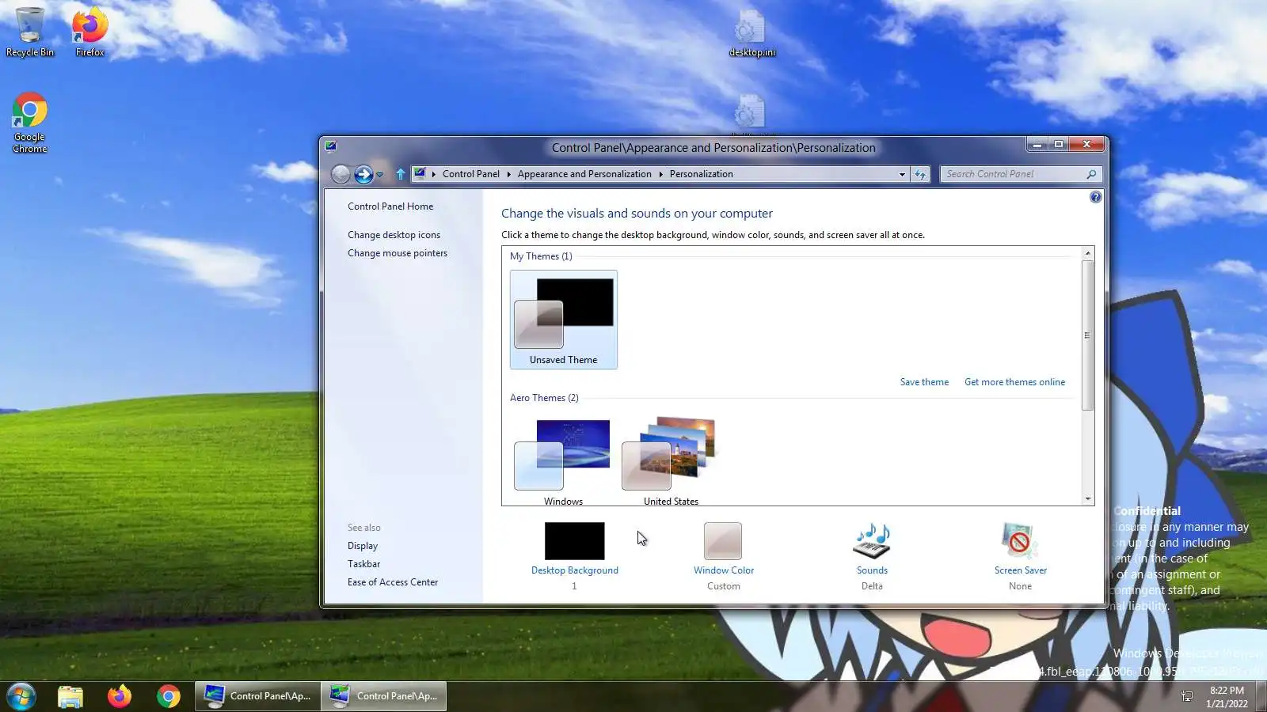Image resolution: width=1267 pixels, height=712 pixels.
Task: Click the themes list scroll up arrow
Action: coord(1088,253)
